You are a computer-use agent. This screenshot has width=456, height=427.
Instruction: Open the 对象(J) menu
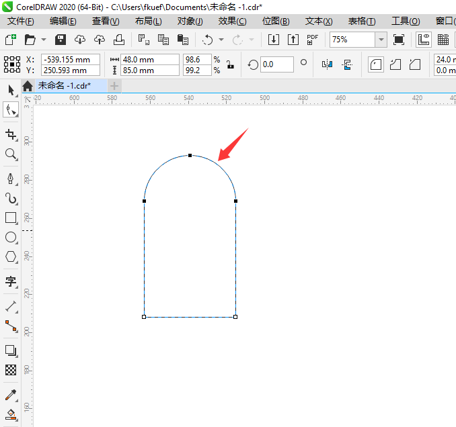pos(190,21)
